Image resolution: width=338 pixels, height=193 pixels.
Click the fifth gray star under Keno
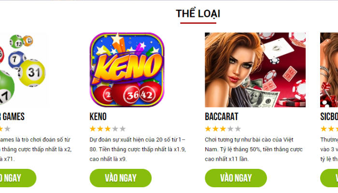(123, 129)
